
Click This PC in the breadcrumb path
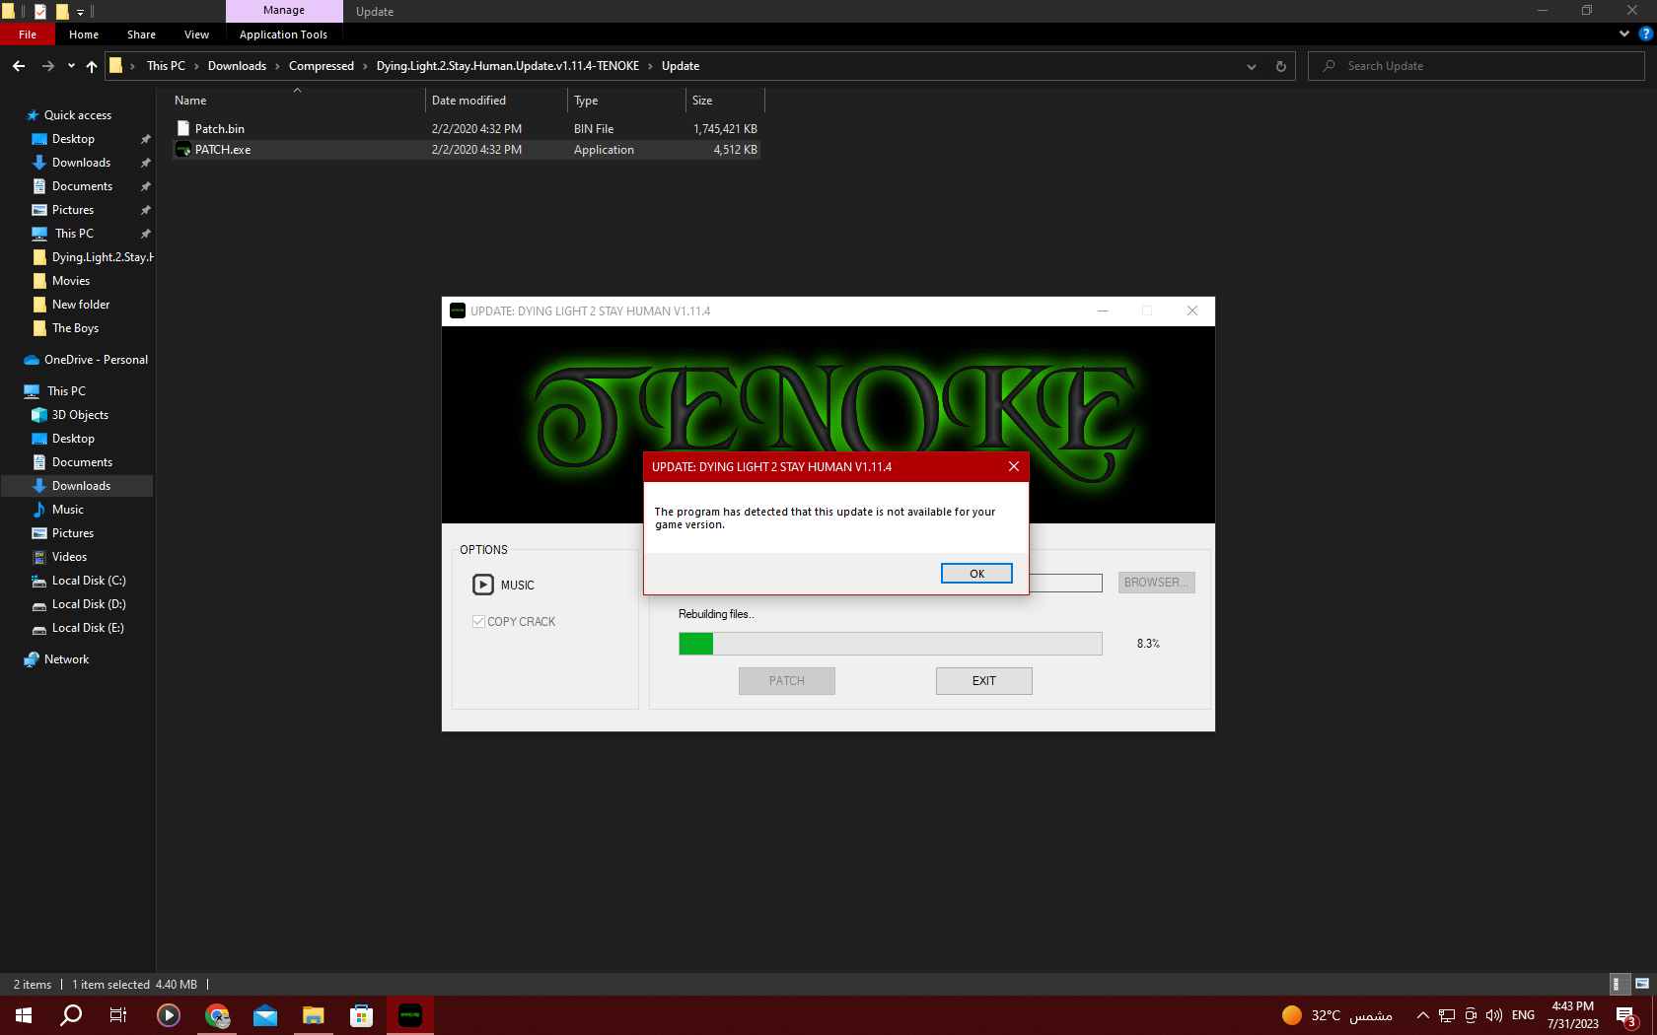click(166, 66)
